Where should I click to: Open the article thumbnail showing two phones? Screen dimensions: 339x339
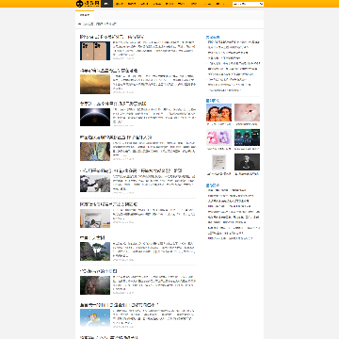click(95, 51)
